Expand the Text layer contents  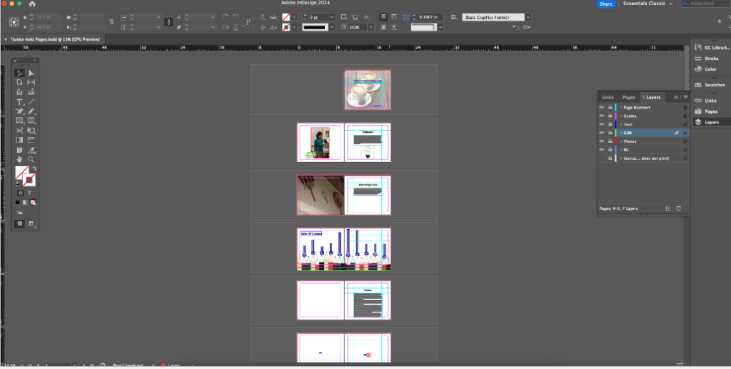(x=620, y=124)
